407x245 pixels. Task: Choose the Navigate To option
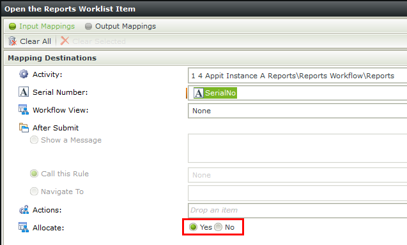(x=34, y=192)
